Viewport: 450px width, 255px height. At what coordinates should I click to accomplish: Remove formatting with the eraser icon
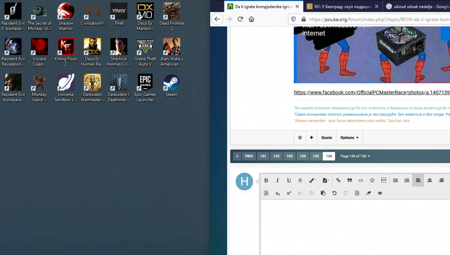pos(368,193)
